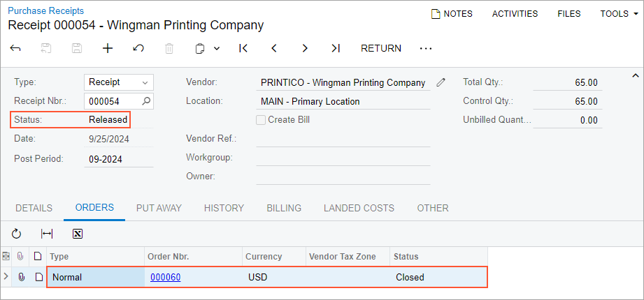Fit columns to grid width
Viewport: 644px width, 300px height.
[47, 234]
